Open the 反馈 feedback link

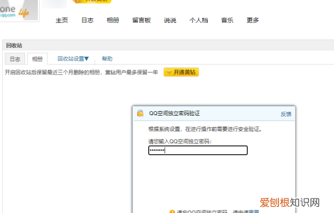tap(286, 114)
